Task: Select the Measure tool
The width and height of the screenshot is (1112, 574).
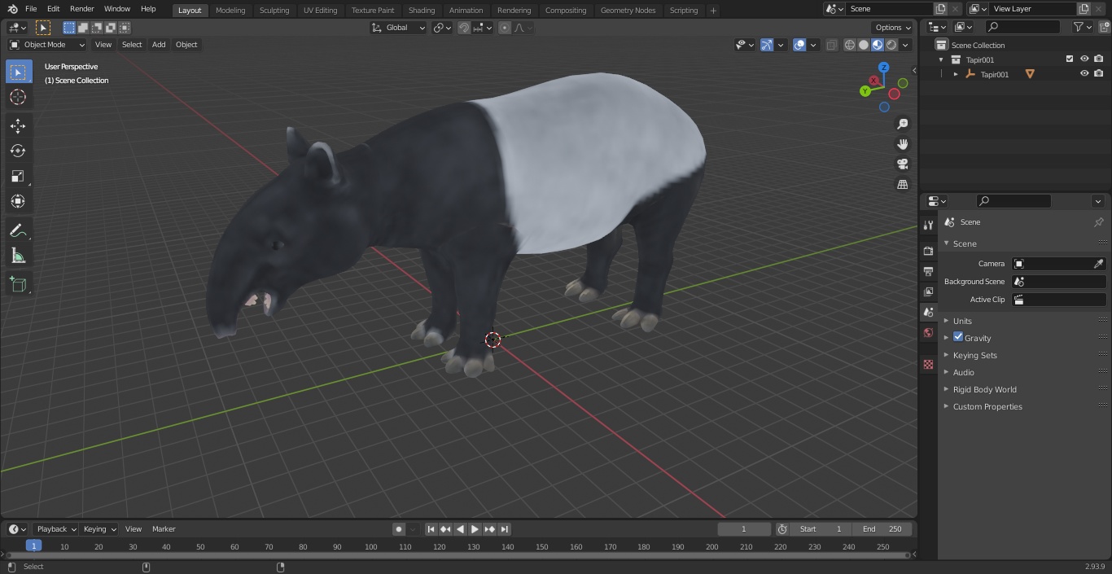Action: (x=18, y=256)
